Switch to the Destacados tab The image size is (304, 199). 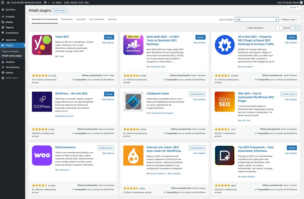click(67, 19)
